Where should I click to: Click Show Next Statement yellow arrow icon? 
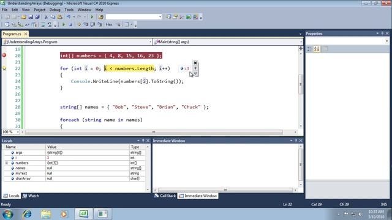click(79, 24)
